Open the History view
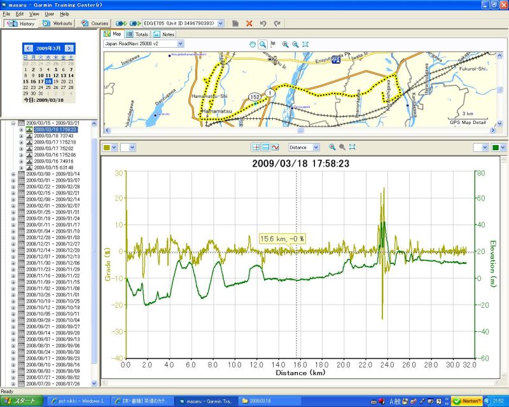Image resolution: width=509 pixels, height=407 pixels. (x=20, y=24)
